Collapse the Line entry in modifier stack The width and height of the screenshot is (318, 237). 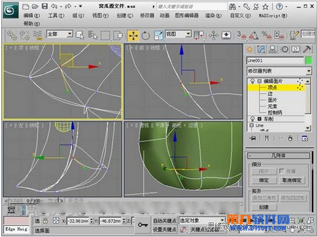252,125
